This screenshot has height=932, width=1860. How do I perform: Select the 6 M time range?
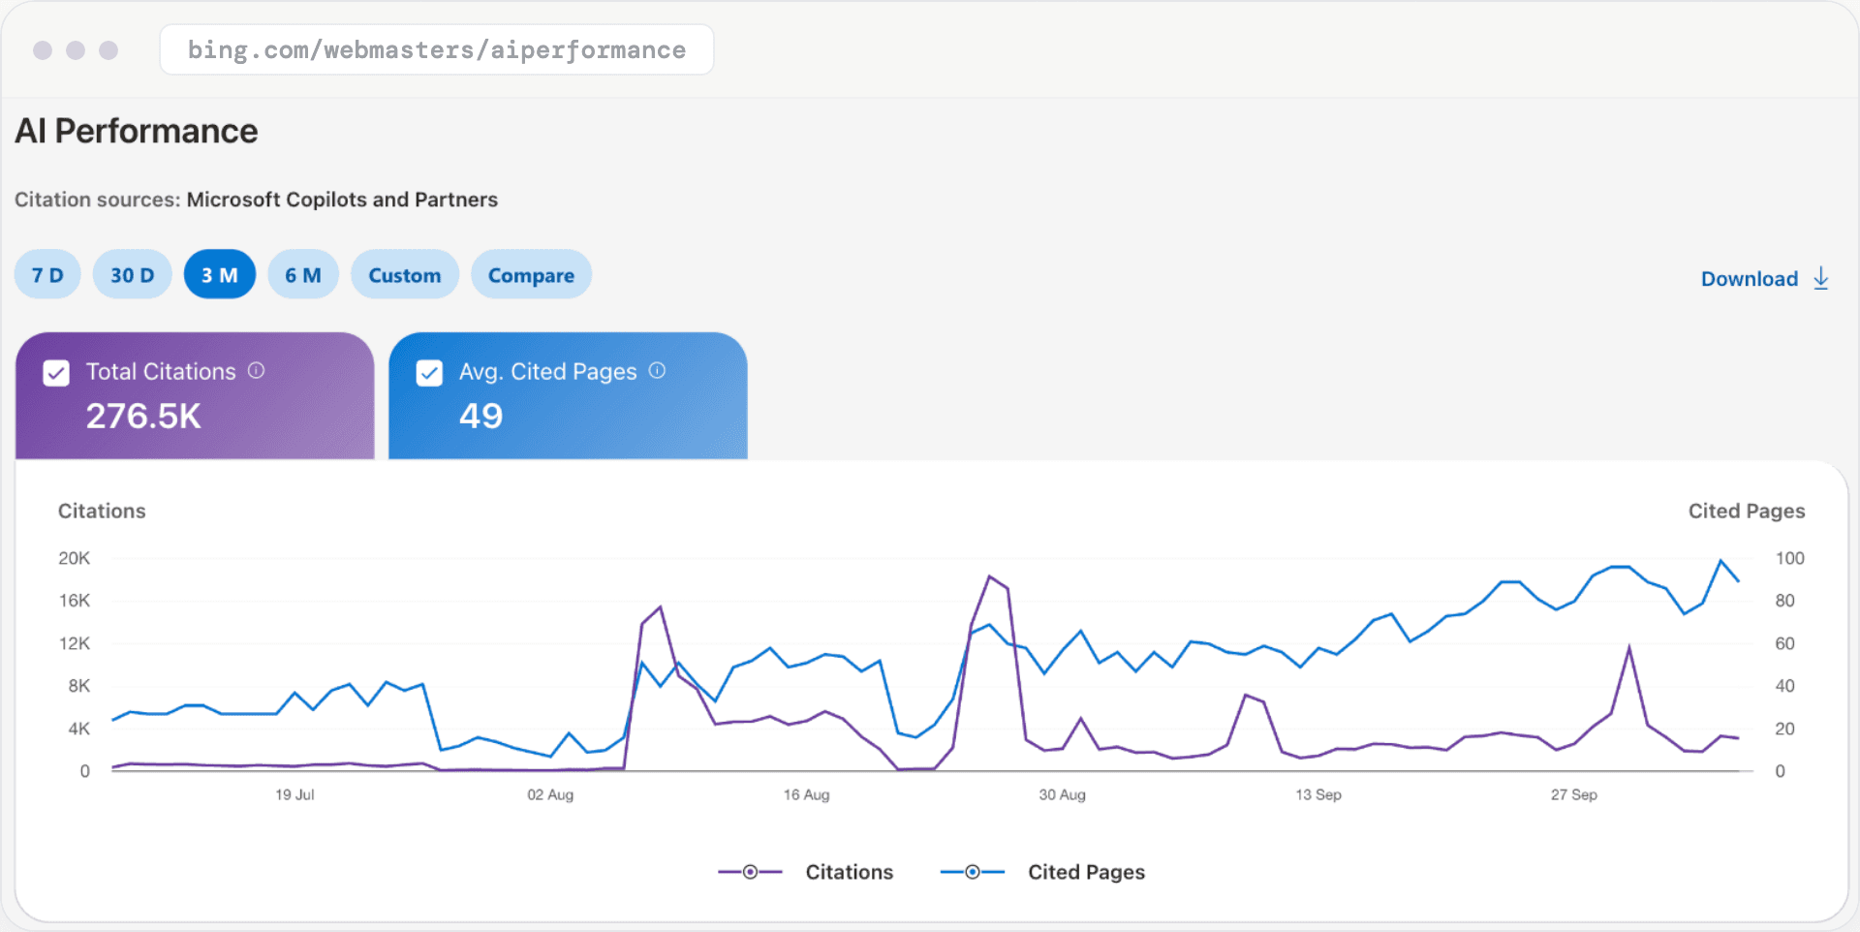coord(303,274)
